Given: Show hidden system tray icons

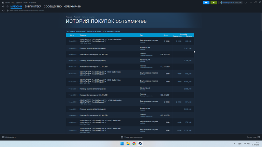Looking at the screenshot, I should click(235, 144).
